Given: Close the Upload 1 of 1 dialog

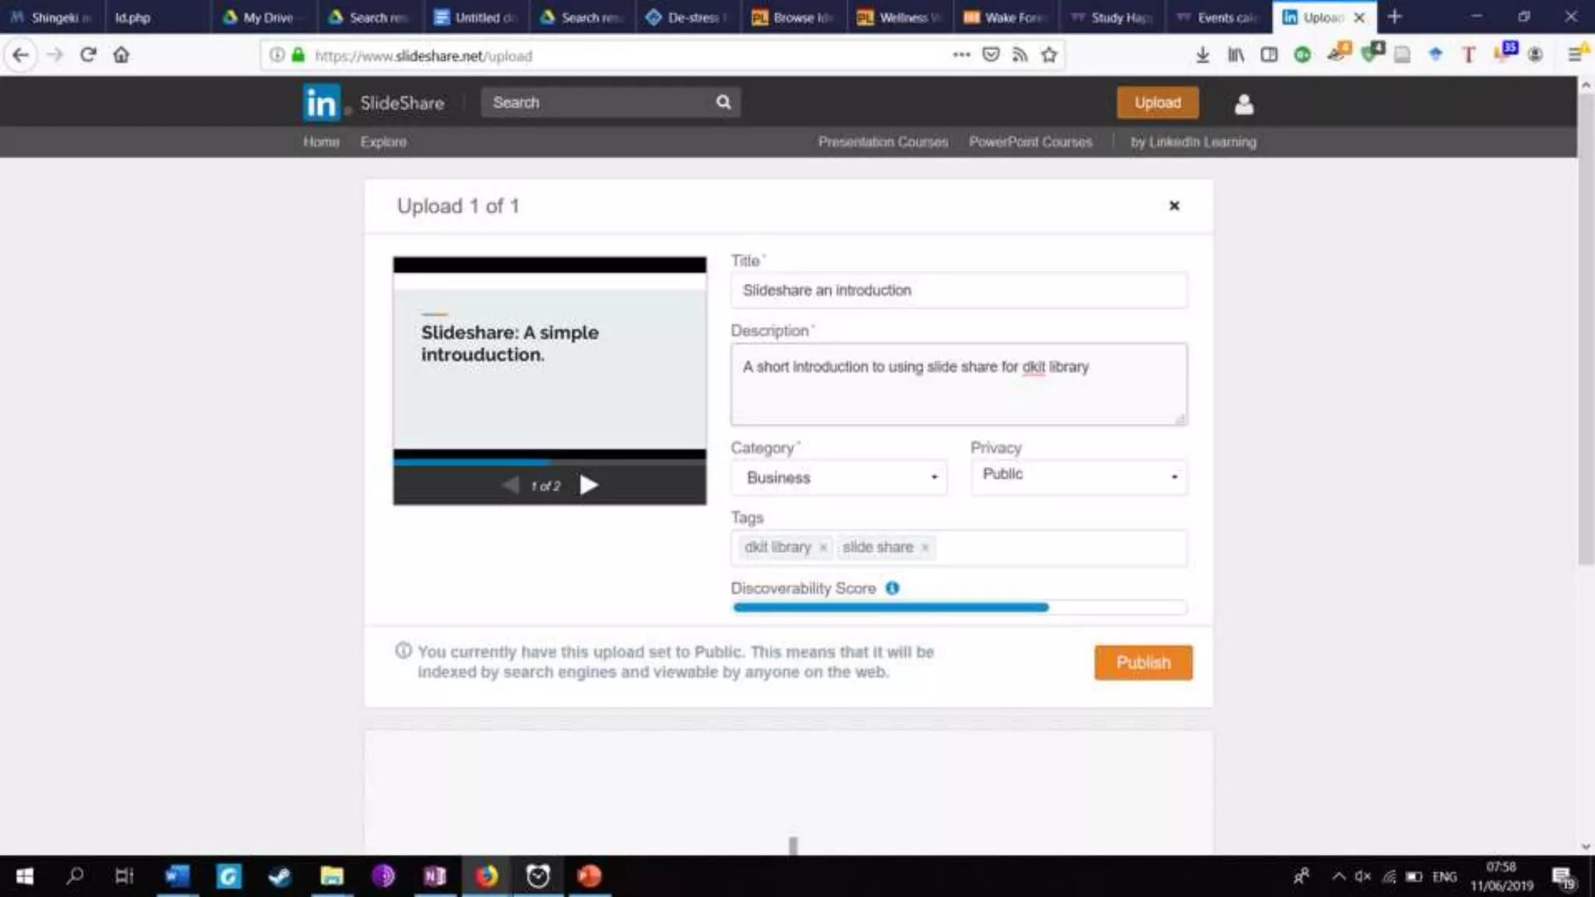Looking at the screenshot, I should [1174, 206].
